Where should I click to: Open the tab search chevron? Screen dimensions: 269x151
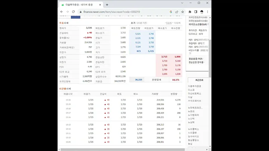coord(182,3)
